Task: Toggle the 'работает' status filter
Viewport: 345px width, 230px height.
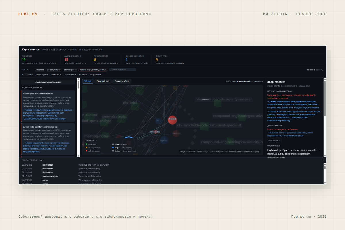Action: 40,70
